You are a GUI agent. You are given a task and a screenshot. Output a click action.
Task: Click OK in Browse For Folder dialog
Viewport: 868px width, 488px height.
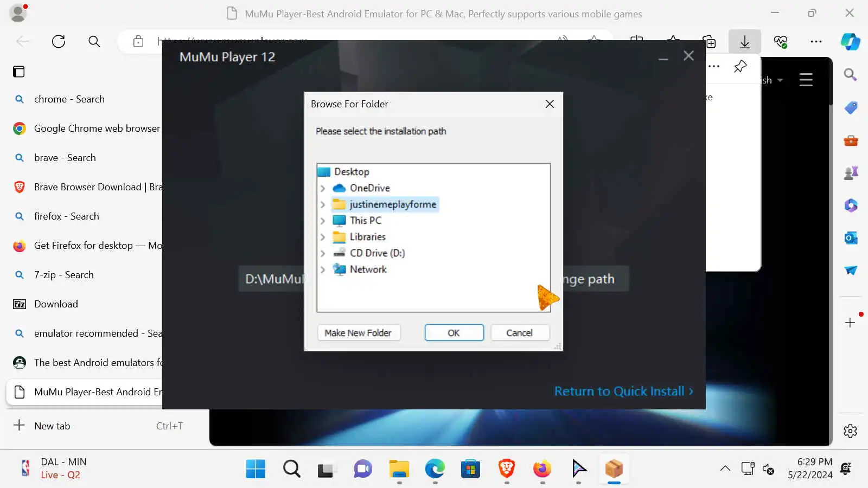coord(454,333)
